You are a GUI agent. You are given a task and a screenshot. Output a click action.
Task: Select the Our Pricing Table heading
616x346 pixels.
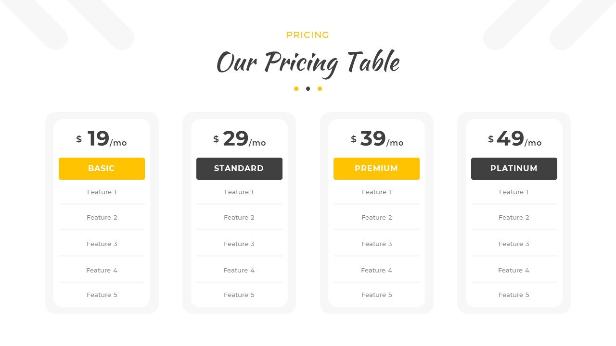pyautogui.click(x=308, y=63)
